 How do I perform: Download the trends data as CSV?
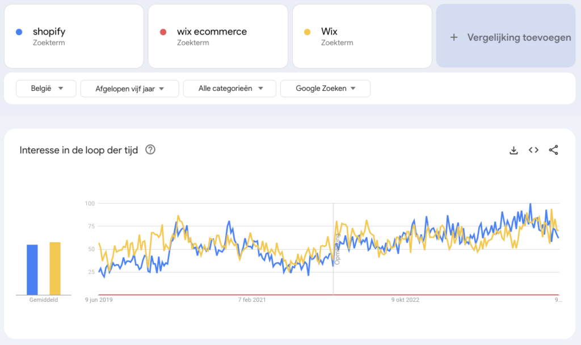[x=513, y=150]
